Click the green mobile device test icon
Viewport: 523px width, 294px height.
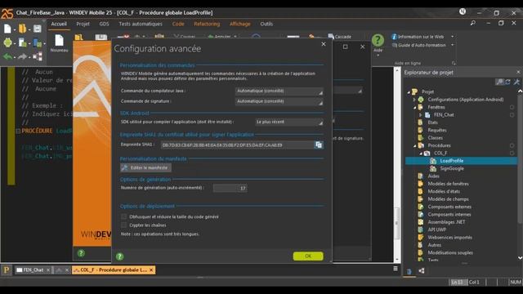(x=38, y=42)
